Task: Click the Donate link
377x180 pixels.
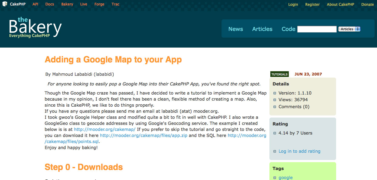Action: pos(367,5)
